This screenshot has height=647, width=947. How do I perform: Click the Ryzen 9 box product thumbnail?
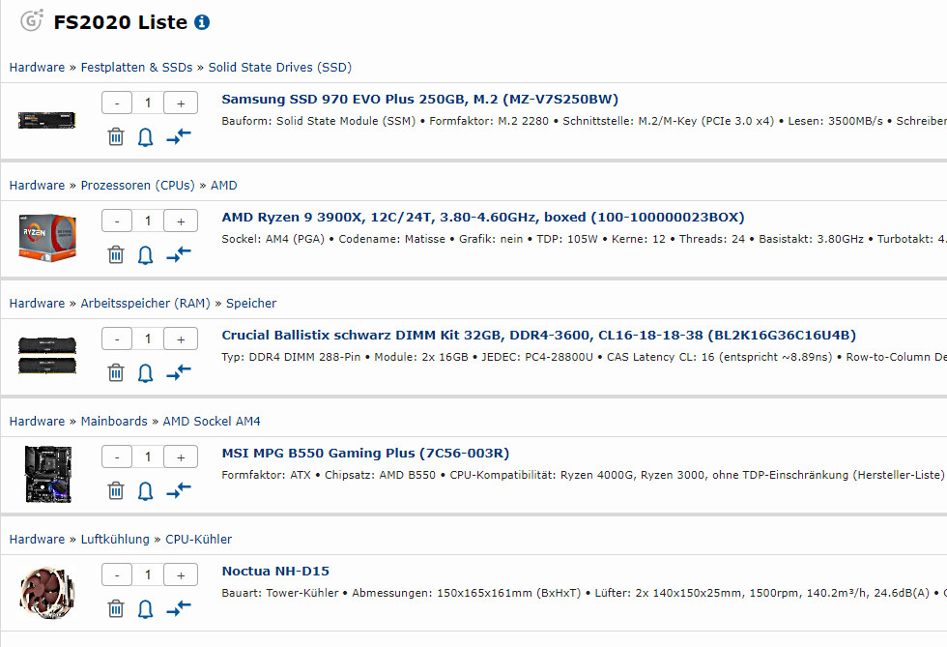pos(47,238)
